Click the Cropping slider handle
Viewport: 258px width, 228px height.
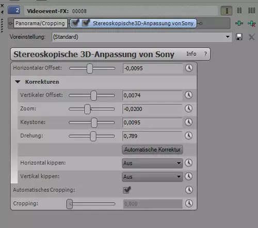point(70,204)
